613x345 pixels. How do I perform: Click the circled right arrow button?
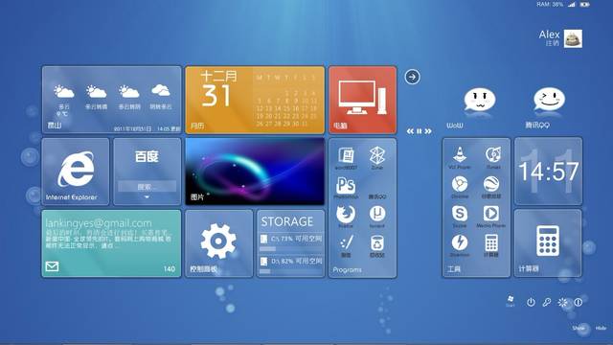coord(412,77)
